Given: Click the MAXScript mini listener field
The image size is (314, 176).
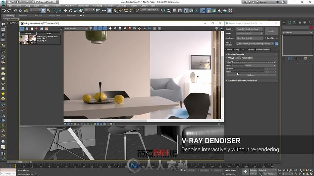Looking at the screenshot, I should [8, 174].
